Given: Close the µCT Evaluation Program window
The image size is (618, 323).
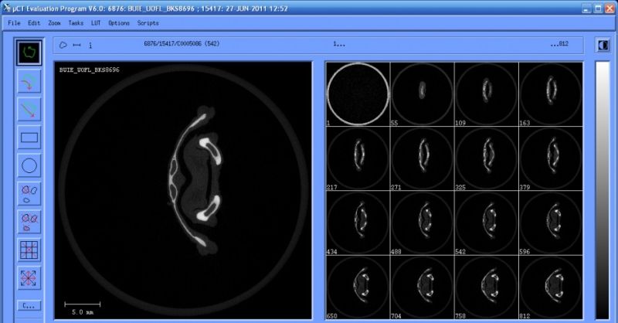Looking at the screenshot, I should (x=610, y=8).
